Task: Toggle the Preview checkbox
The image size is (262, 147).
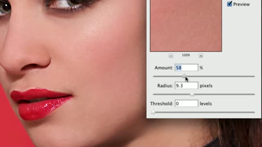Action: coord(230,4)
